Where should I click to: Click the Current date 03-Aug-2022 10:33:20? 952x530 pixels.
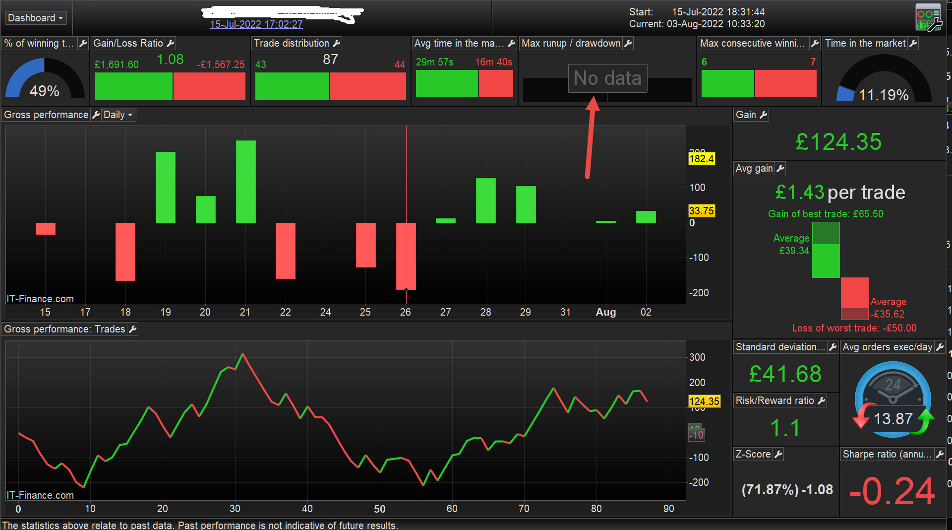[716, 24]
